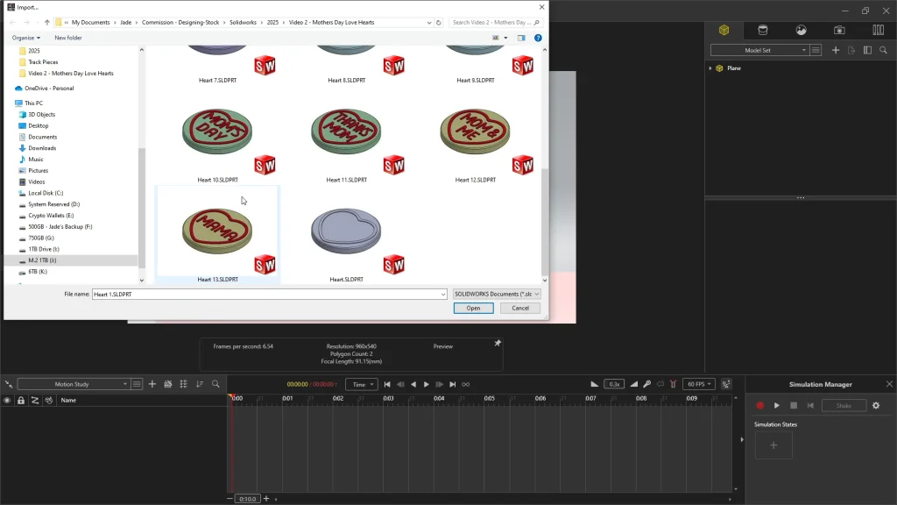The height and width of the screenshot is (505, 897).
Task: Open the Libraries tab icon
Action: click(x=878, y=30)
